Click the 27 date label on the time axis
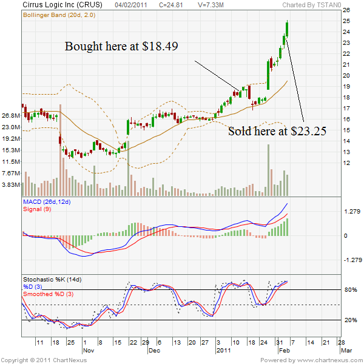364x364 pixels. coord(205,342)
